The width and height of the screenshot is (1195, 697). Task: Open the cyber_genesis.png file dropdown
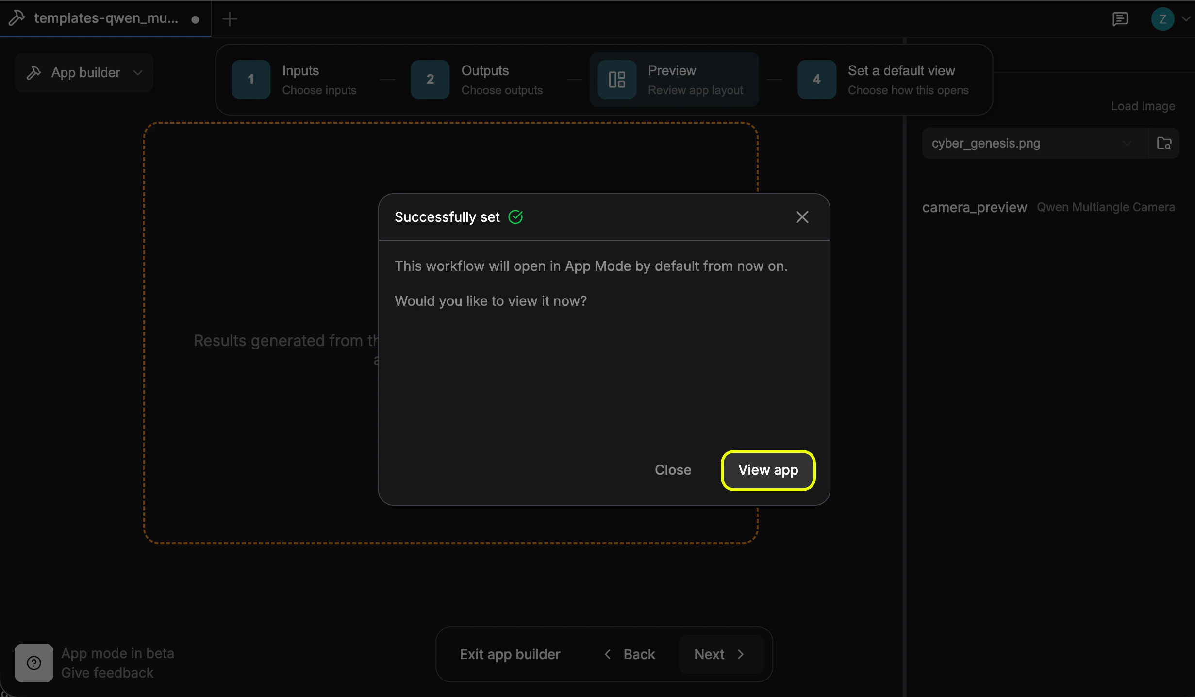[x=1127, y=143]
